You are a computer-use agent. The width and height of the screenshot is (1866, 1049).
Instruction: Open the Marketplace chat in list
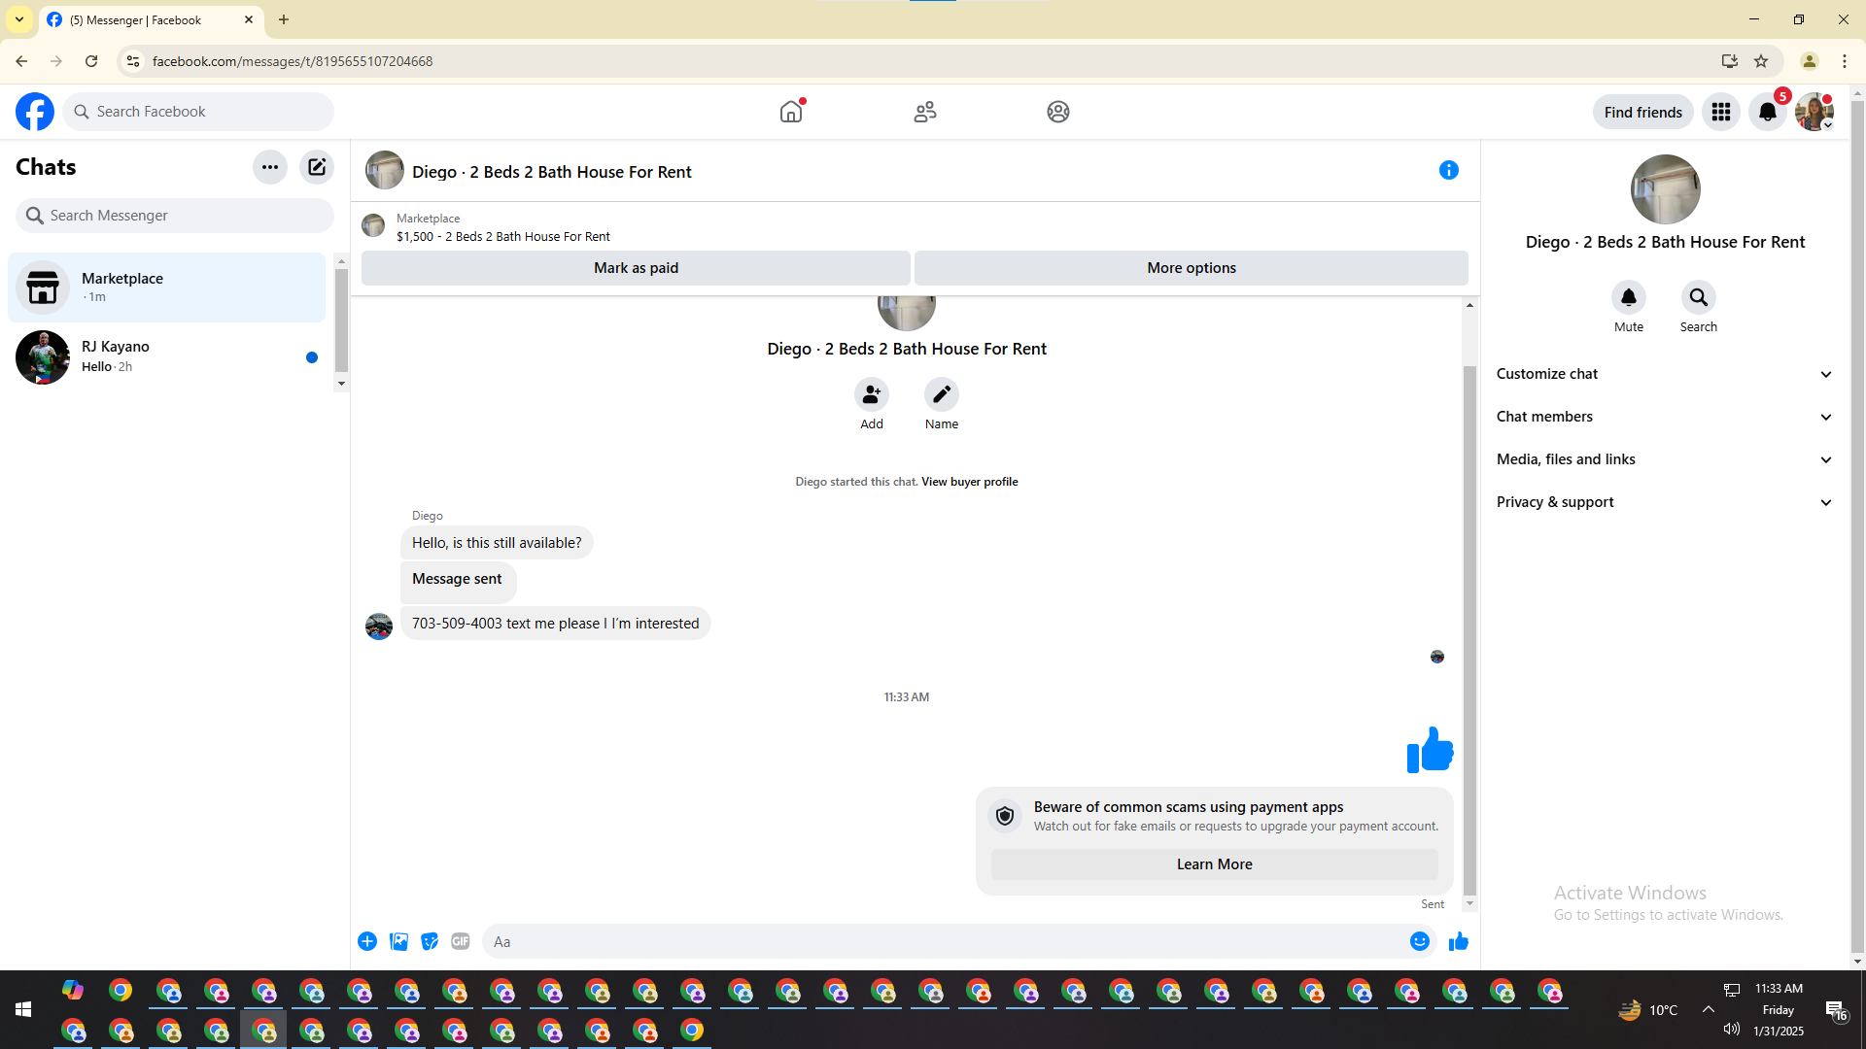pyautogui.click(x=167, y=288)
